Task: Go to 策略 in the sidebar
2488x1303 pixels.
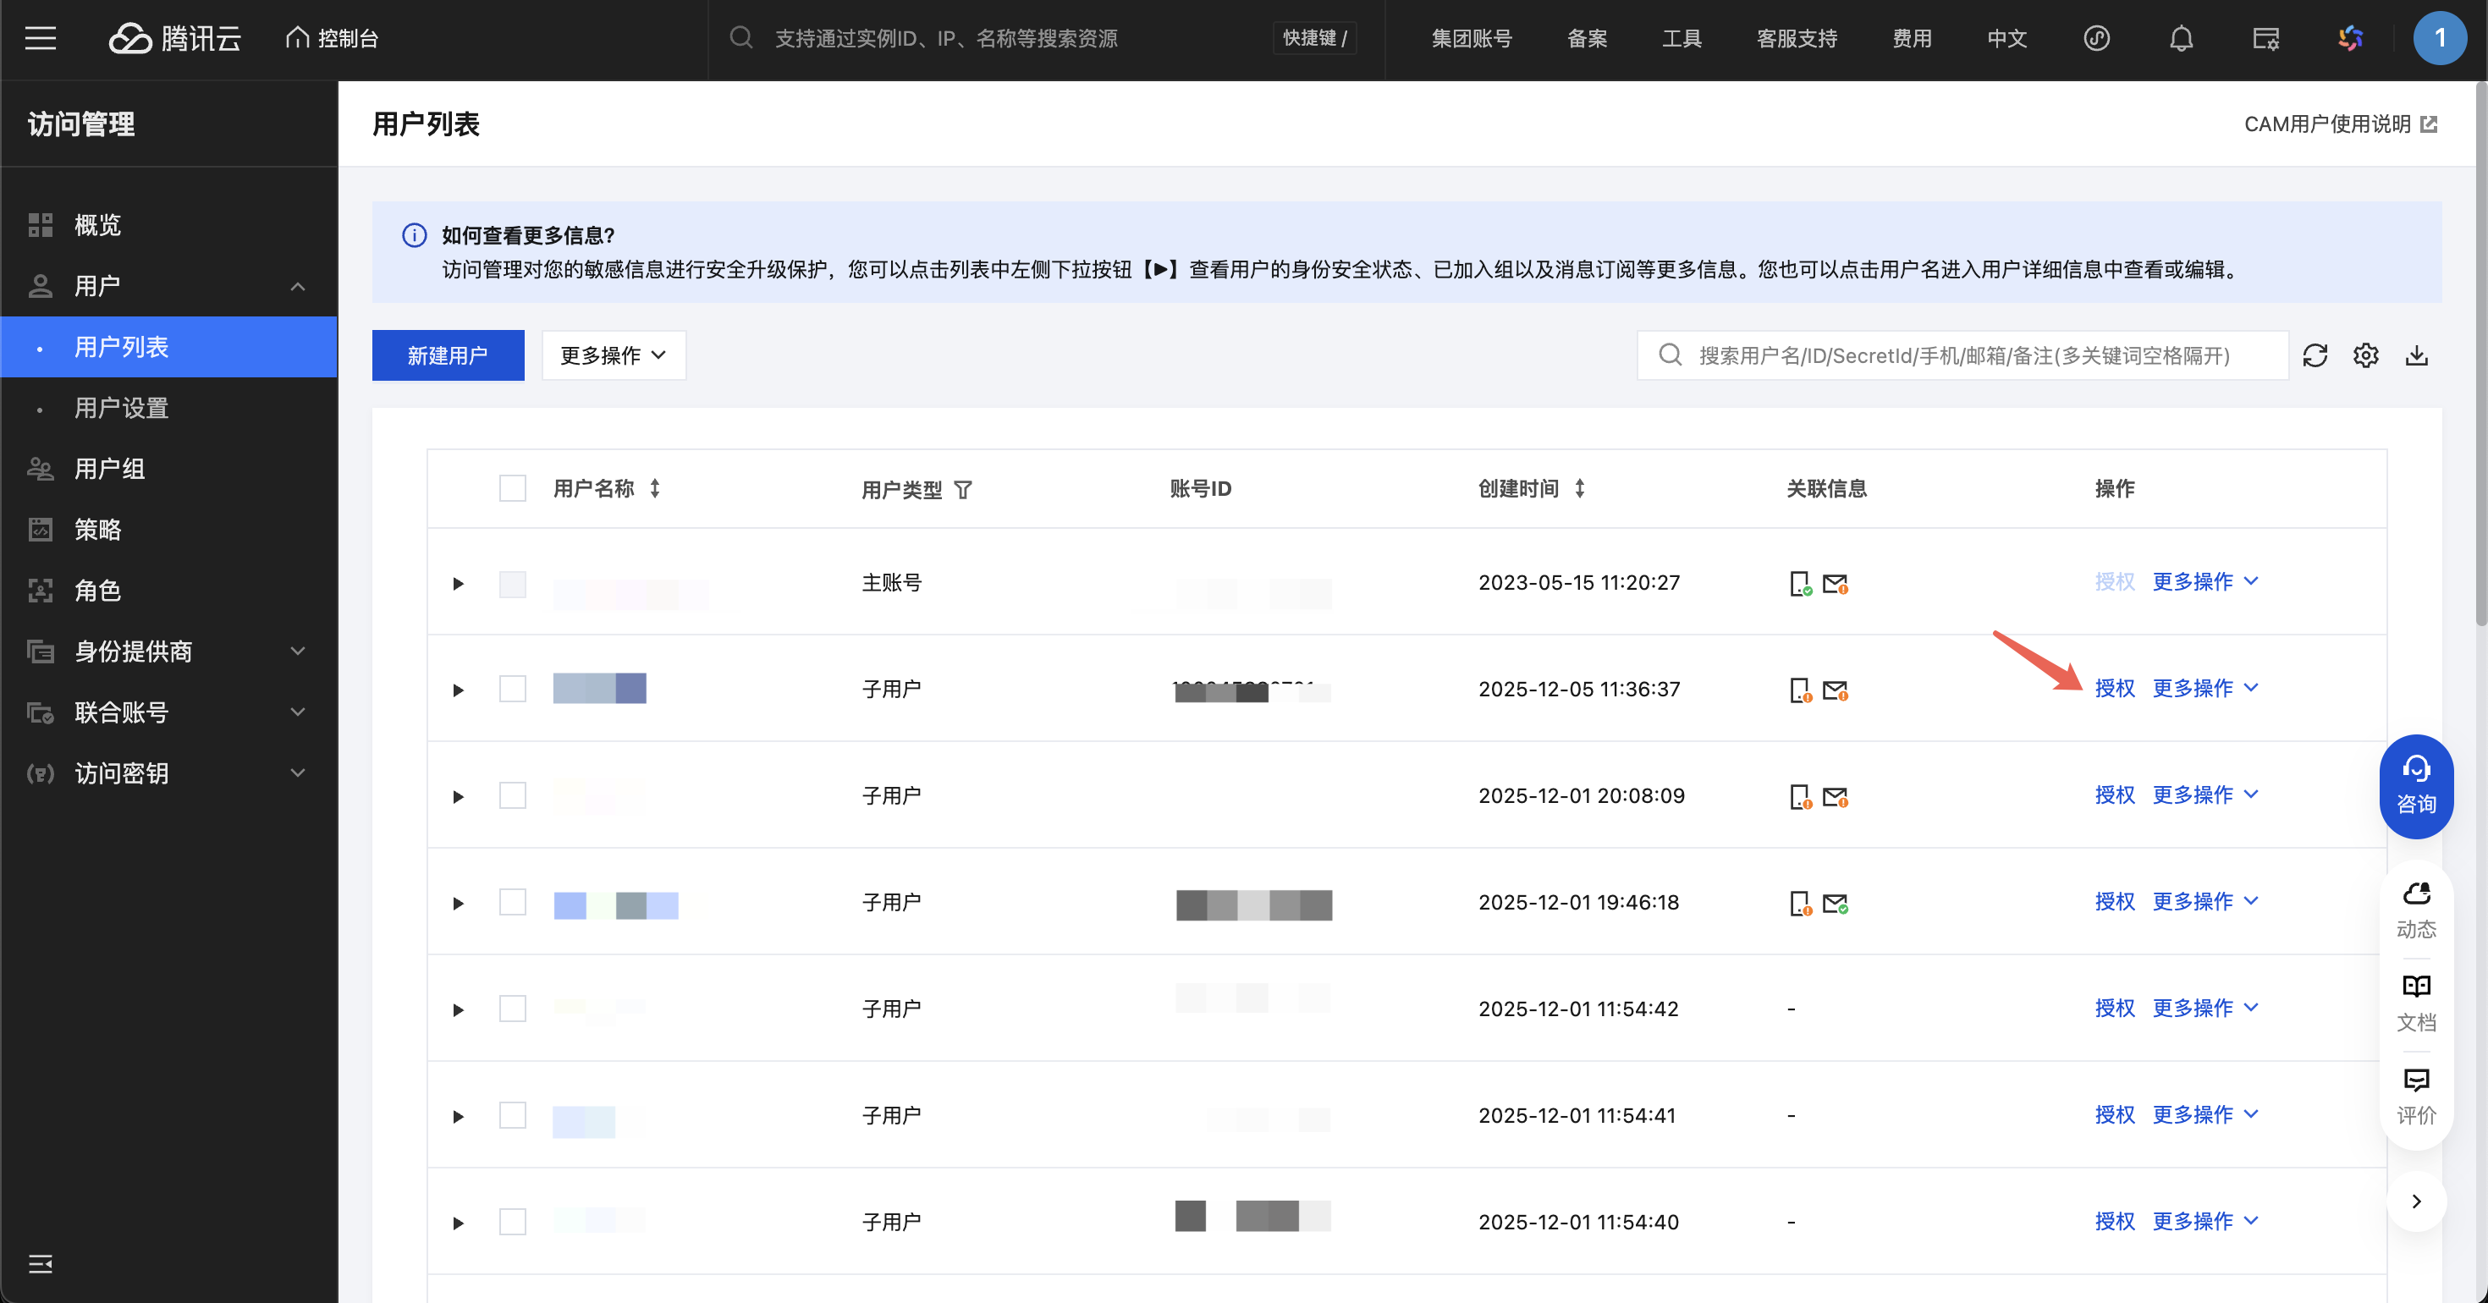Action: coord(97,530)
